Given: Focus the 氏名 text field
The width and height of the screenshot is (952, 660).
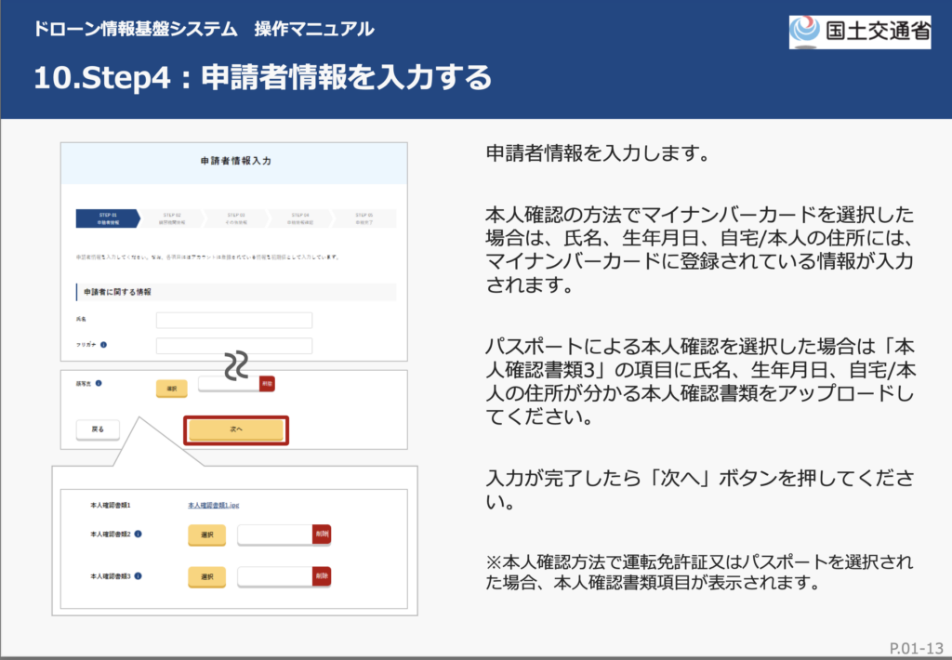Looking at the screenshot, I should 233,320.
